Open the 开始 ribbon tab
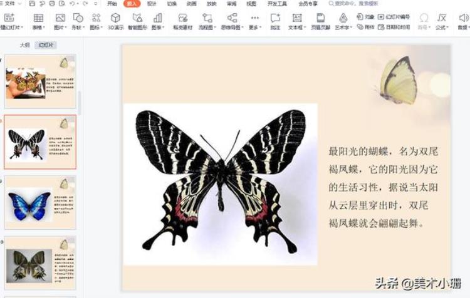470x298 pixels. (112, 4)
